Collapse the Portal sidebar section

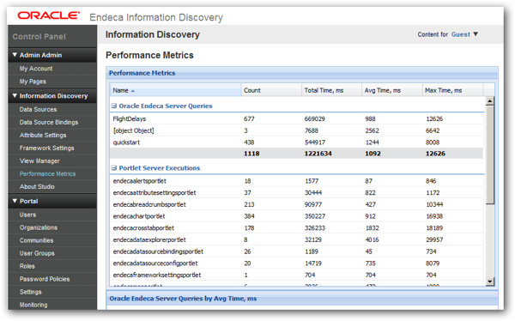[x=15, y=201]
